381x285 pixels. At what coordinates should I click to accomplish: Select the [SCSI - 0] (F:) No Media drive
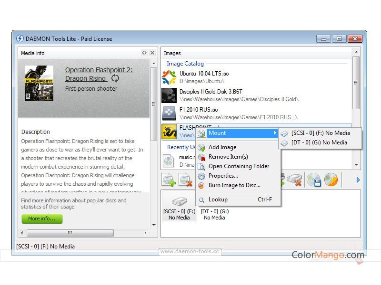pyautogui.click(x=180, y=205)
